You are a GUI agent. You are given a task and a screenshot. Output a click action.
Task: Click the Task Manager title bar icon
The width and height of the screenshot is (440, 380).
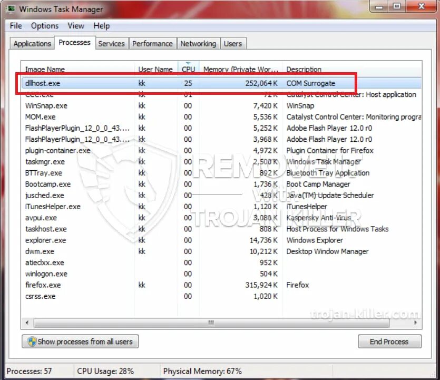(11, 9)
